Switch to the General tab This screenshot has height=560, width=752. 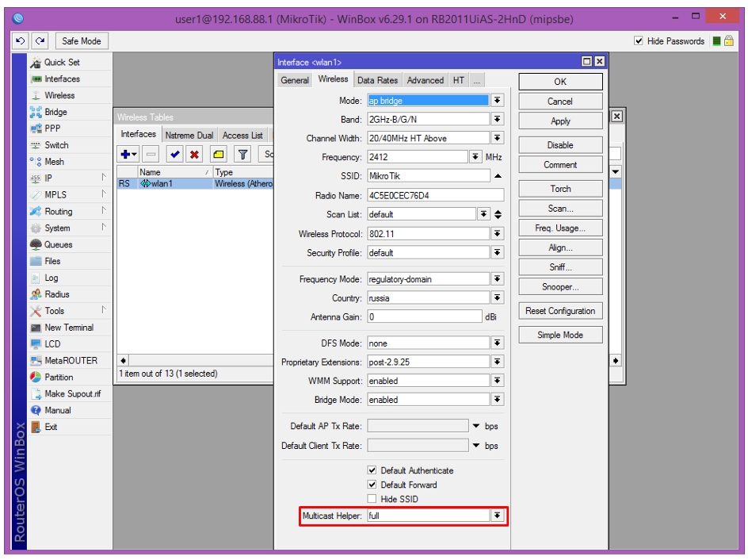[x=295, y=80]
